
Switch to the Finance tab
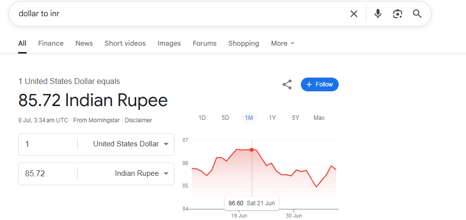51,43
